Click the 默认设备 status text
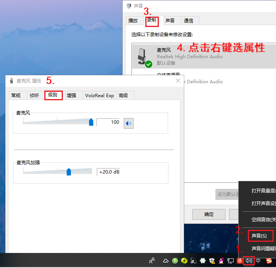The image size is (276, 268). point(166,63)
